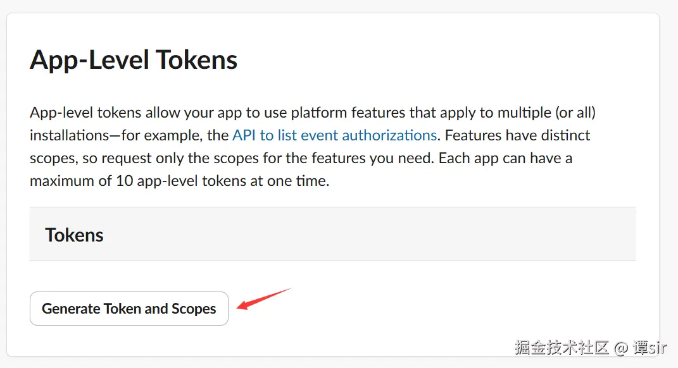
Task: Click the Generate Token and Scopes button
Action: (x=129, y=309)
